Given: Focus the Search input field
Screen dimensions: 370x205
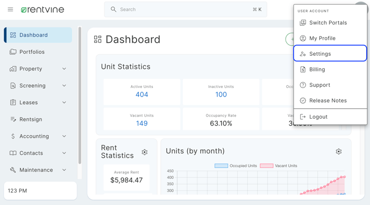Looking at the screenshot, I should tap(186, 10).
